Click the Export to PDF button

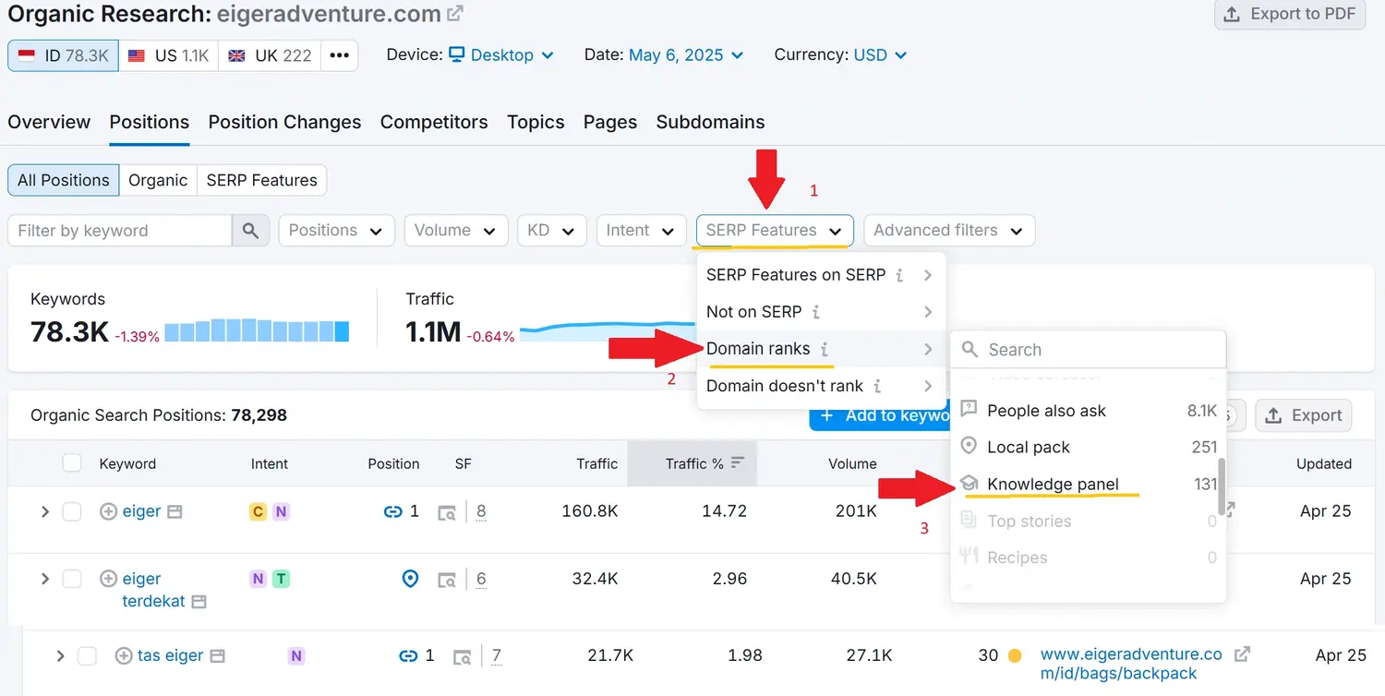1290,14
